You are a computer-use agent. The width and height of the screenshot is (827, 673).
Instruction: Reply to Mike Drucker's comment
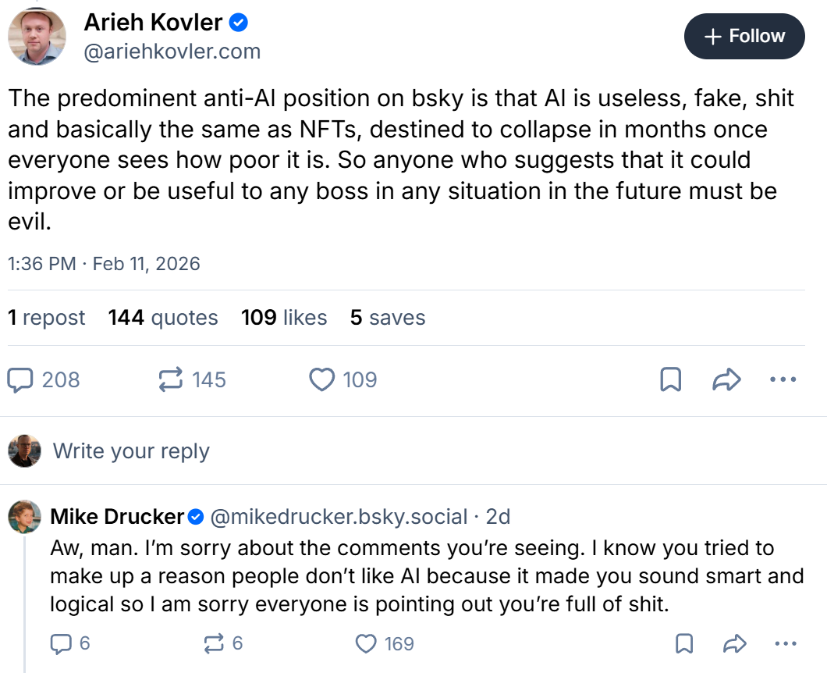point(61,643)
